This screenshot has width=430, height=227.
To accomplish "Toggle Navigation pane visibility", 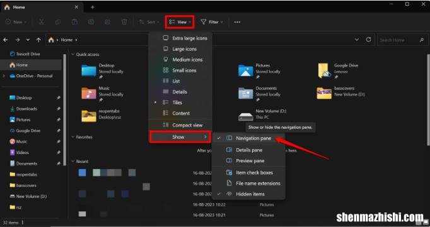I will (249, 138).
